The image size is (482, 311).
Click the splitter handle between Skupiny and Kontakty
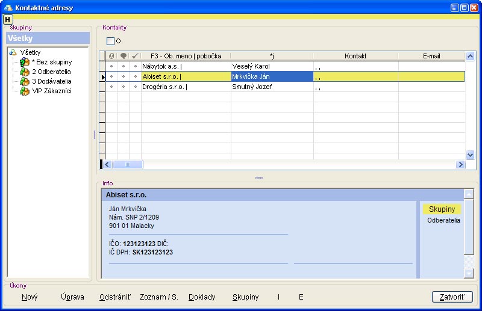[x=95, y=135]
